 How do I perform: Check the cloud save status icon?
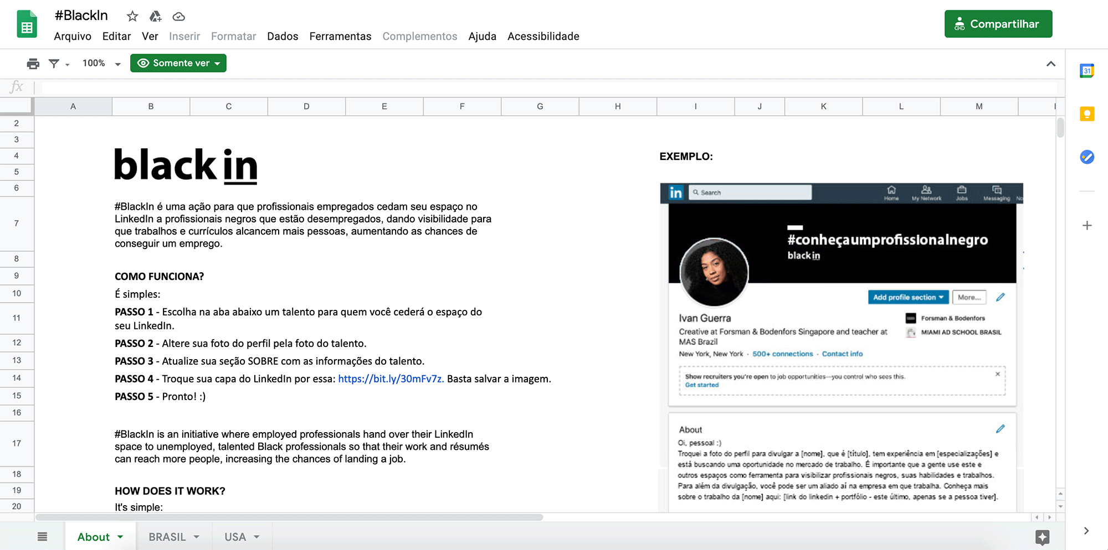tap(178, 17)
